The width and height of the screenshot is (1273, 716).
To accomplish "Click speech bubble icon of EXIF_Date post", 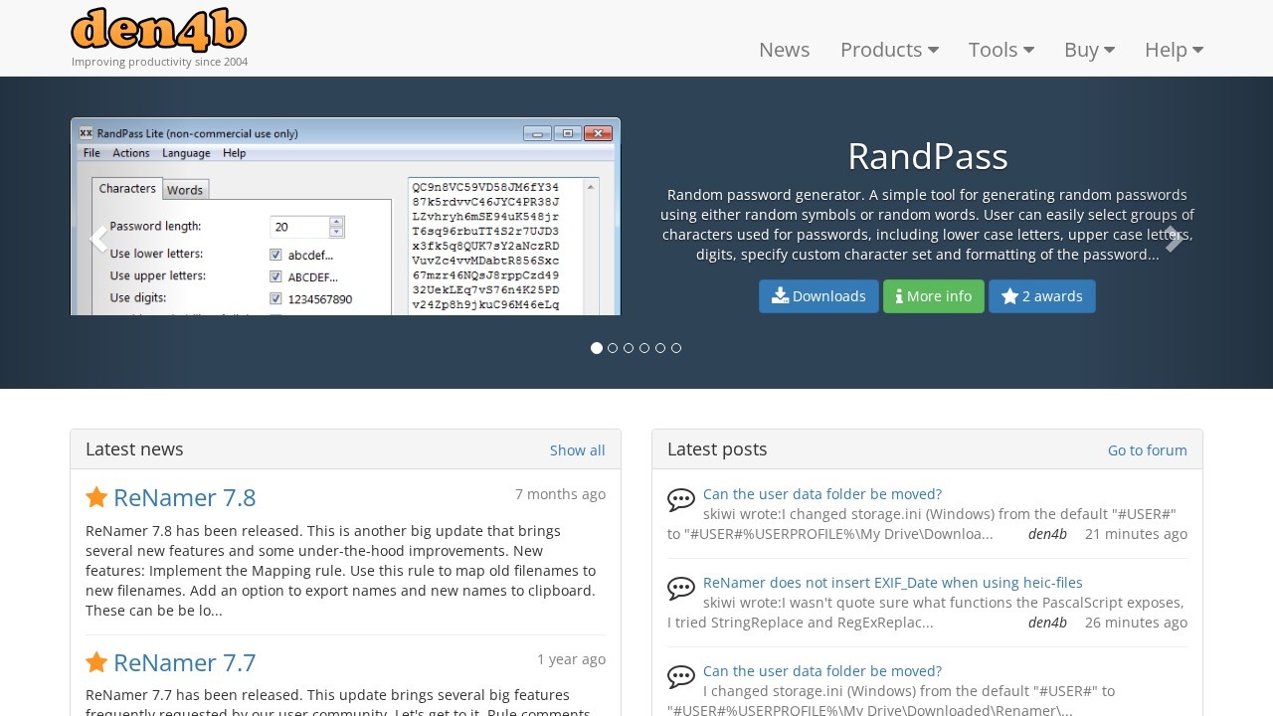I will click(x=681, y=589).
